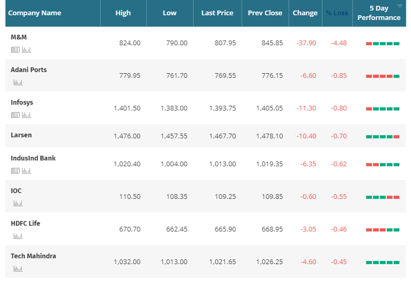Click HDFC Life's 5 day performance bar
Image resolution: width=411 pixels, height=282 pixels.
click(x=383, y=230)
